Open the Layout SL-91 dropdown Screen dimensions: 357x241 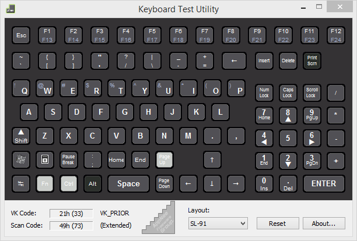218,224
